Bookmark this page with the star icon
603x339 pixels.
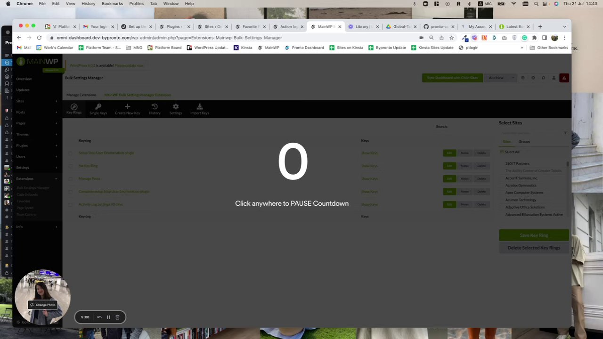coord(451,38)
